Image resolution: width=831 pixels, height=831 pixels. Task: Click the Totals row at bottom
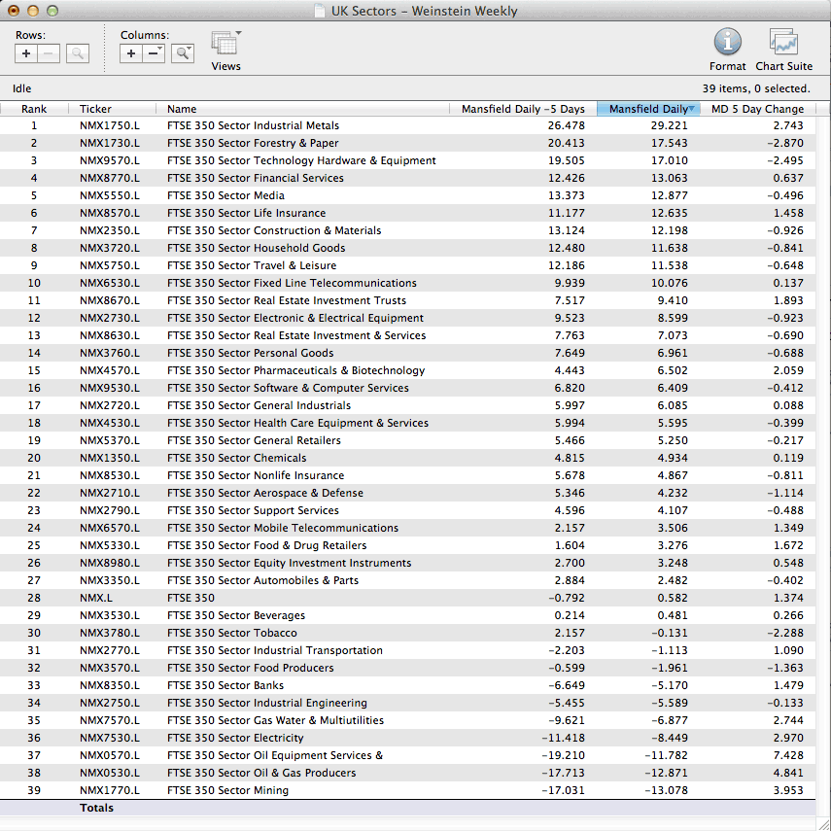tap(96, 808)
